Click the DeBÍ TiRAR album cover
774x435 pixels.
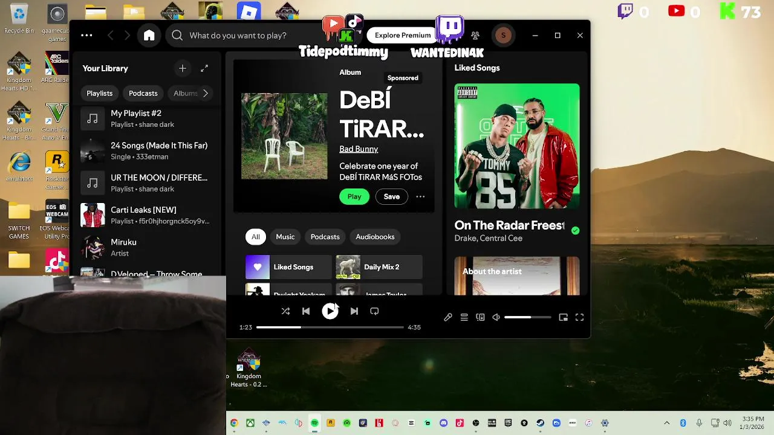click(x=284, y=136)
